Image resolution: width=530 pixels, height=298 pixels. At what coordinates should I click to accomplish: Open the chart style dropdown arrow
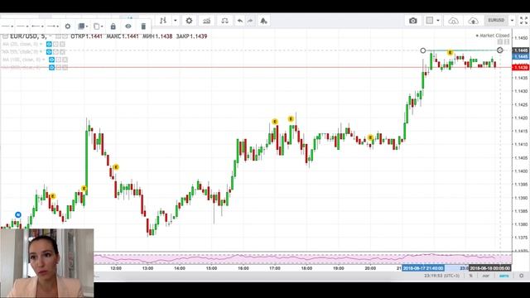[175, 21]
